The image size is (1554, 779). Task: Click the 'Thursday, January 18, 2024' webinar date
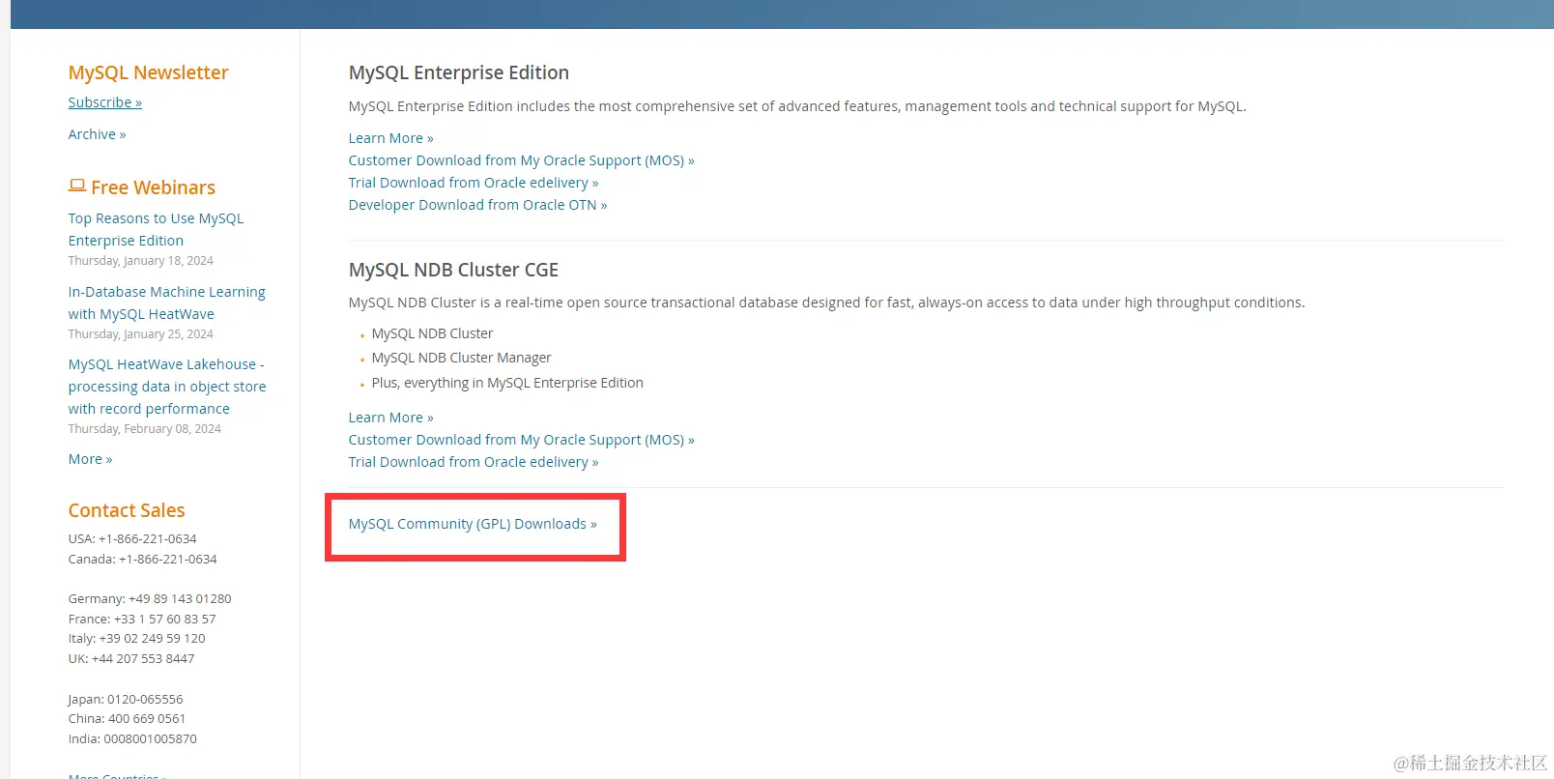tap(140, 261)
